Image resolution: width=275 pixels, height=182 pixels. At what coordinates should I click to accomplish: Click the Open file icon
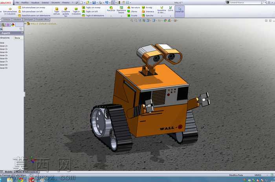point(88,2)
